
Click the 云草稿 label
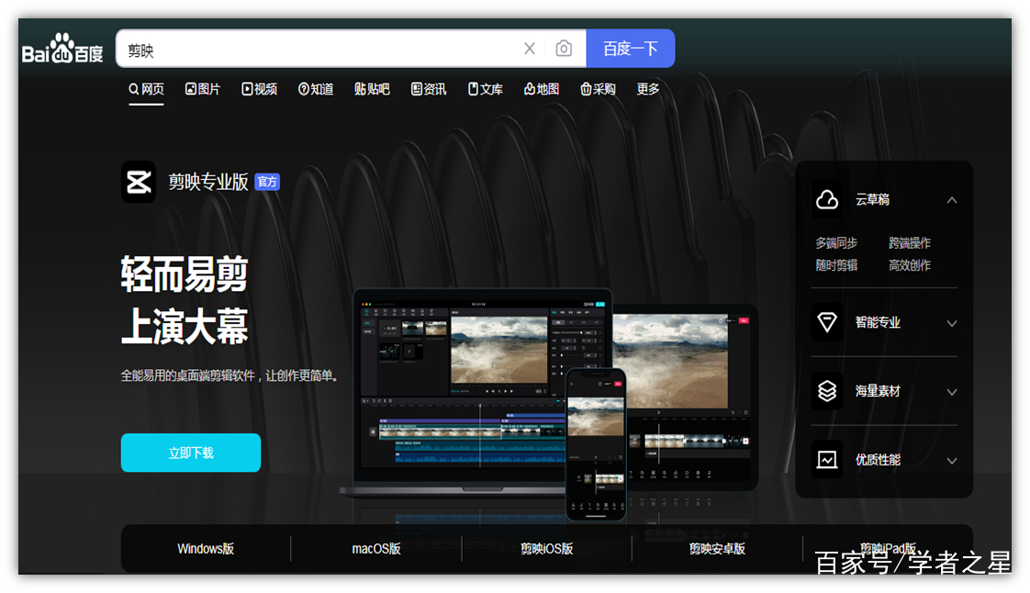pyautogui.click(x=872, y=199)
